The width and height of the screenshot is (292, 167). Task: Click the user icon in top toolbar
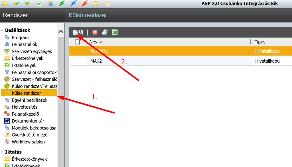pyautogui.click(x=50, y=3)
